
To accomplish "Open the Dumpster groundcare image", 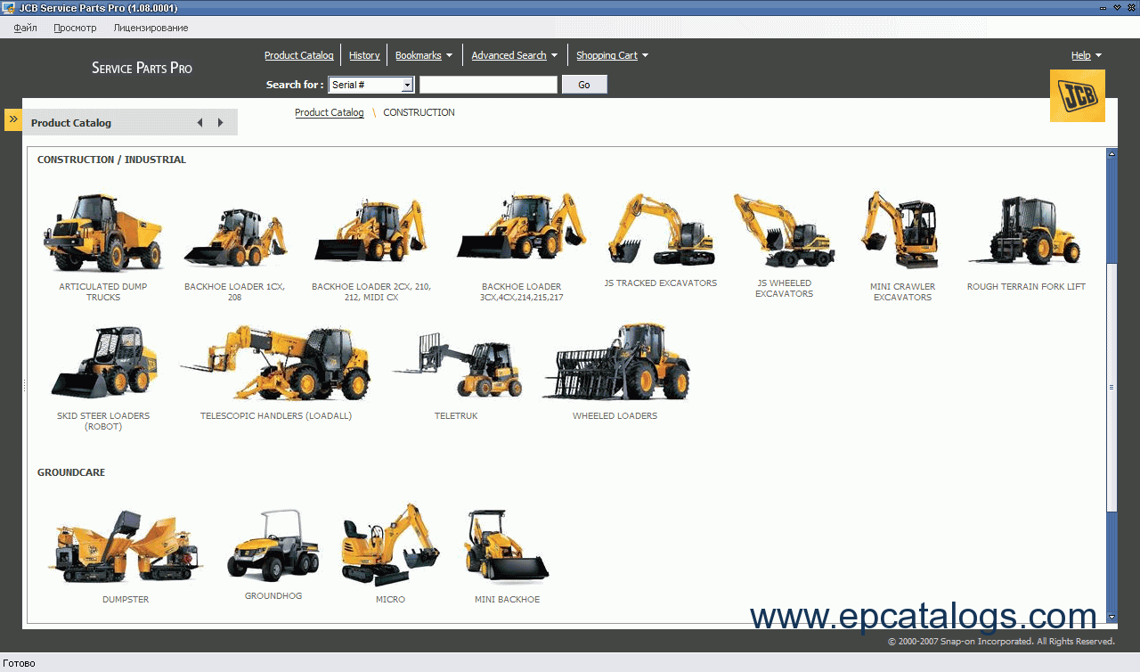I will tap(126, 547).
